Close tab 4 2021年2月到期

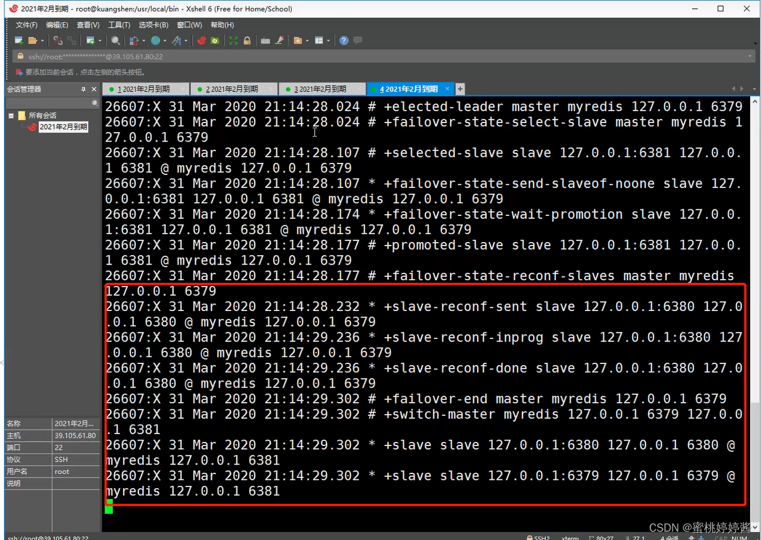(x=448, y=89)
